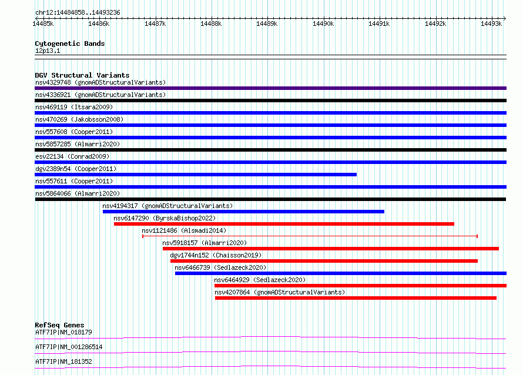This screenshot has width=523, height=375.
Task: Select the black nsv5857285 variant bar
Action: coord(270,150)
